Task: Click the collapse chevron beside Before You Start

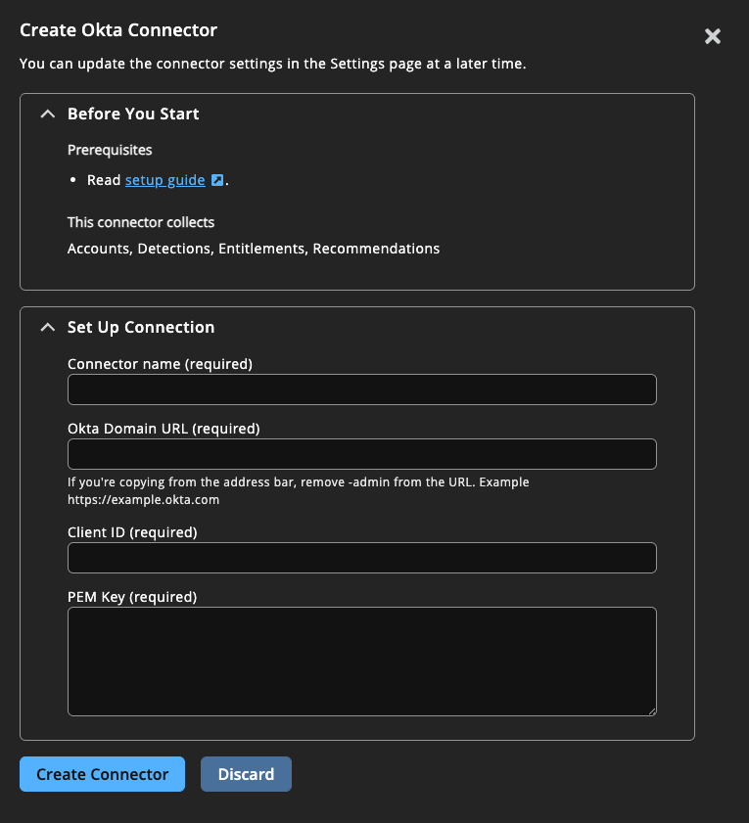Action: click(x=47, y=113)
